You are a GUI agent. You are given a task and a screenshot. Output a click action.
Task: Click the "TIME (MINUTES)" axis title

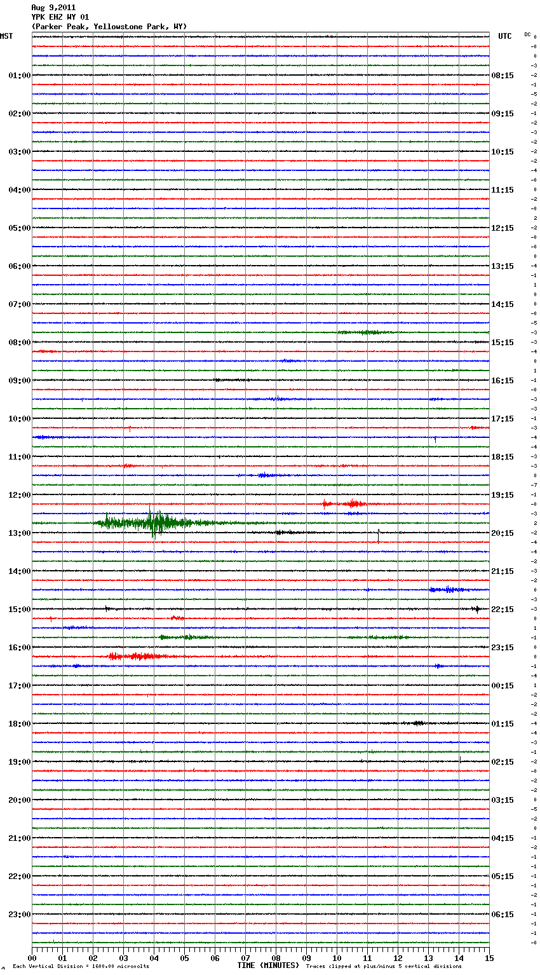268,965
